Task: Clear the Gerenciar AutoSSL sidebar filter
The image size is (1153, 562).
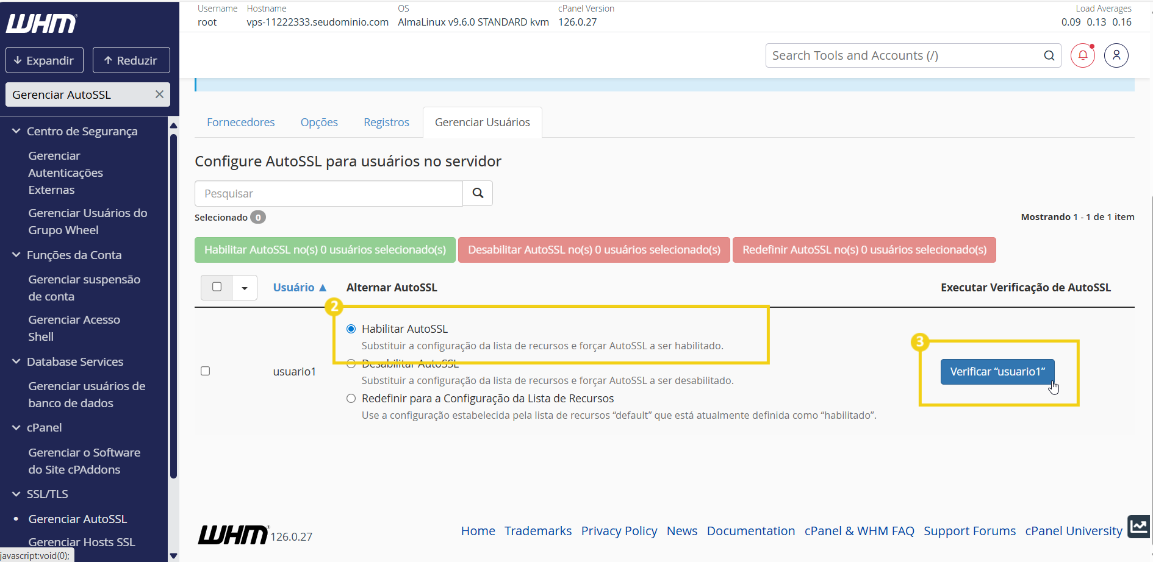Action: 159,94
